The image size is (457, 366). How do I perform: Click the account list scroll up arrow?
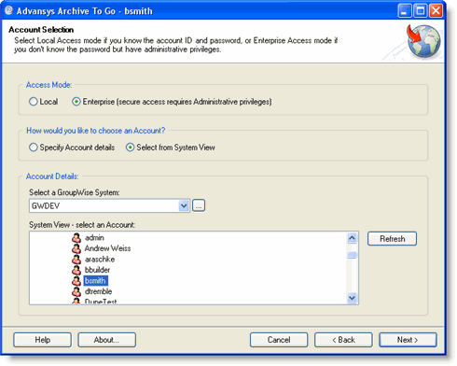coord(352,238)
